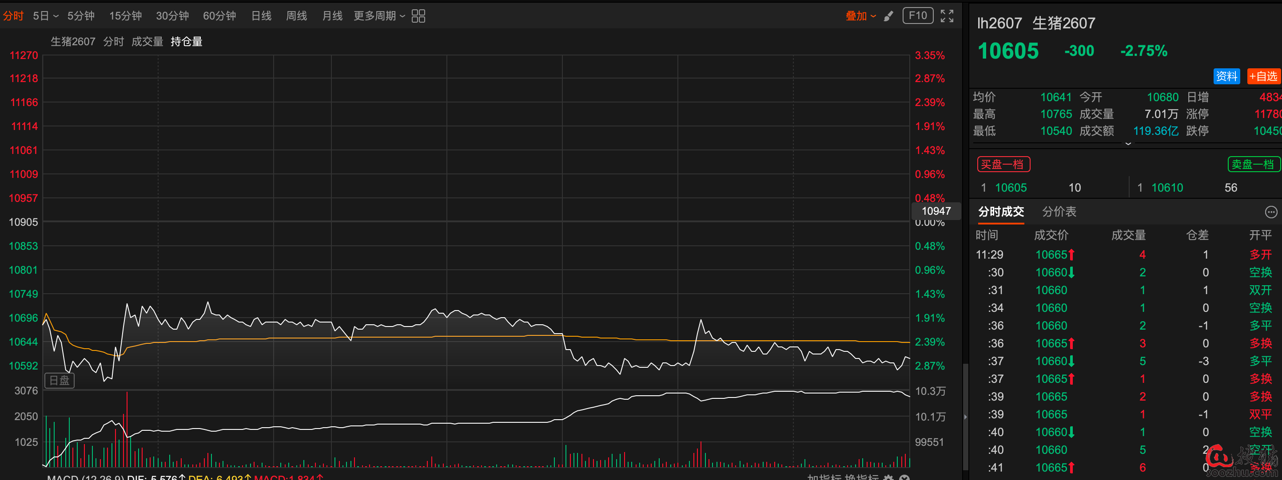
Task: Expand the quote details chevron
Action: (x=1128, y=144)
